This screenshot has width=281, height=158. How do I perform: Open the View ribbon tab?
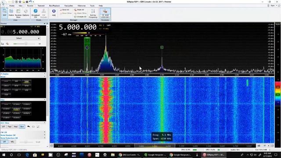tap(21, 6)
